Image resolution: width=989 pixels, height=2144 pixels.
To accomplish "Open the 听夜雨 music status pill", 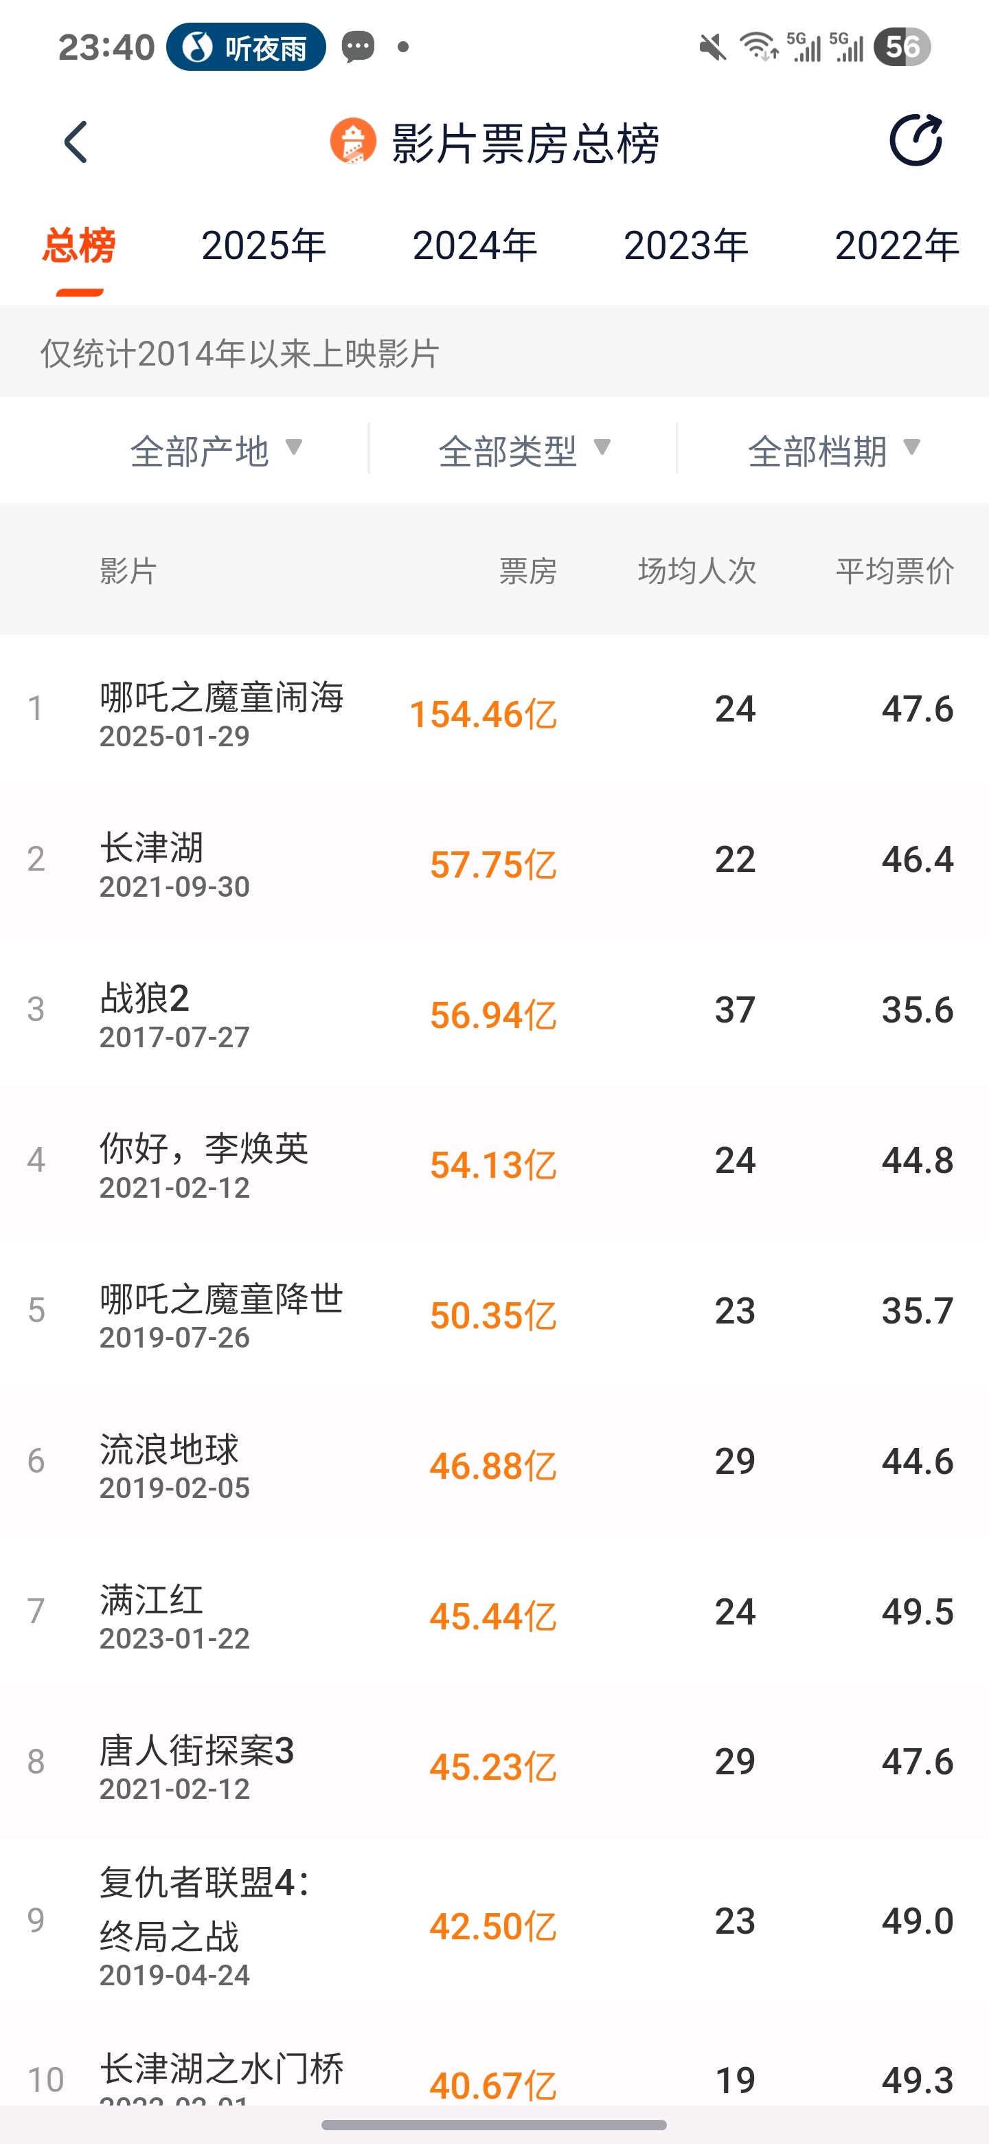I will (246, 47).
